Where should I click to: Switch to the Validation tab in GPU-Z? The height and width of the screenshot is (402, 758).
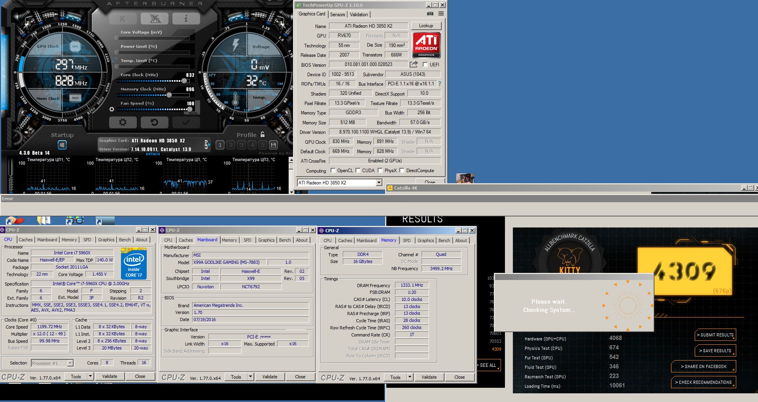pos(359,15)
